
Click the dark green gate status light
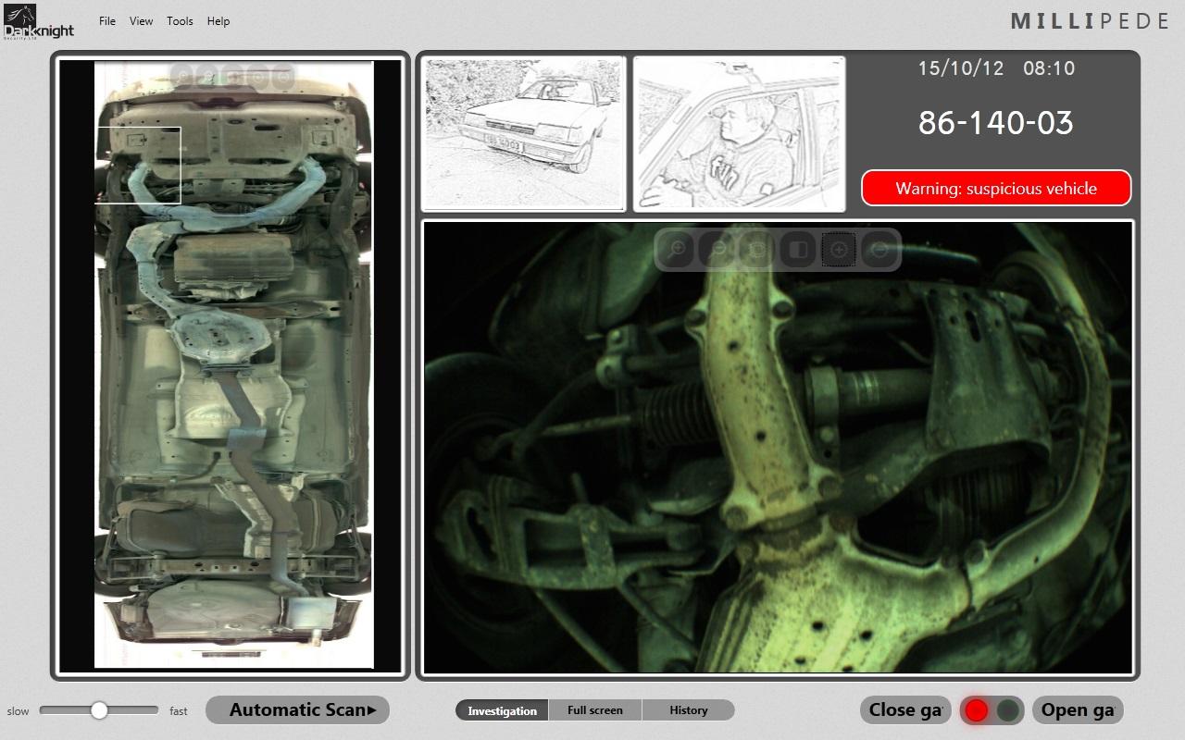click(x=1009, y=710)
